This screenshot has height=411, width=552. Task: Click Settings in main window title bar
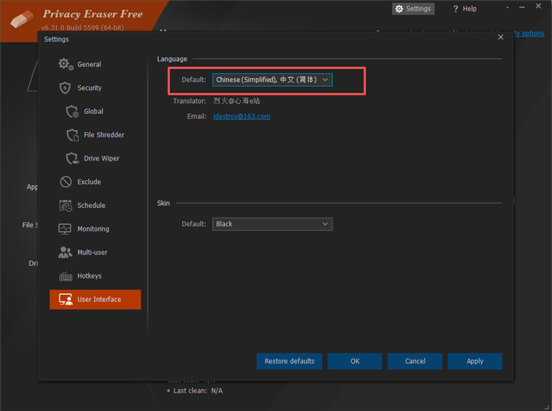point(413,9)
